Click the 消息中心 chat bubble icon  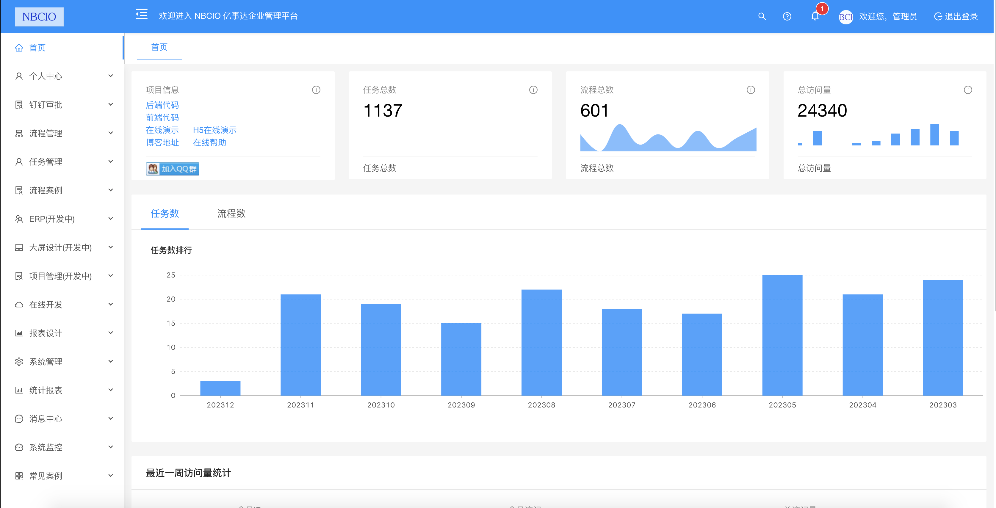pos(19,419)
